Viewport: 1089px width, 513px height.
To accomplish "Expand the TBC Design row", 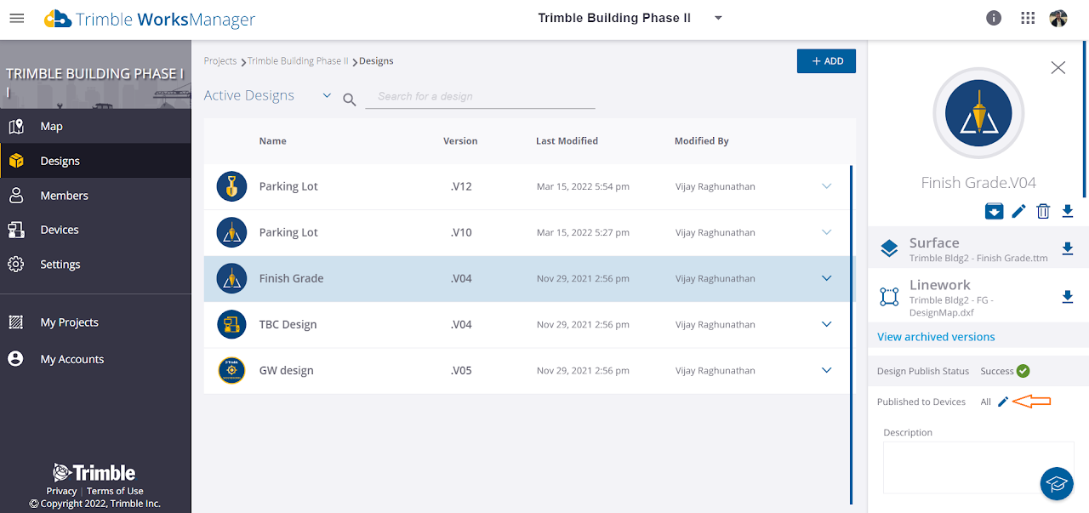I will tap(826, 324).
